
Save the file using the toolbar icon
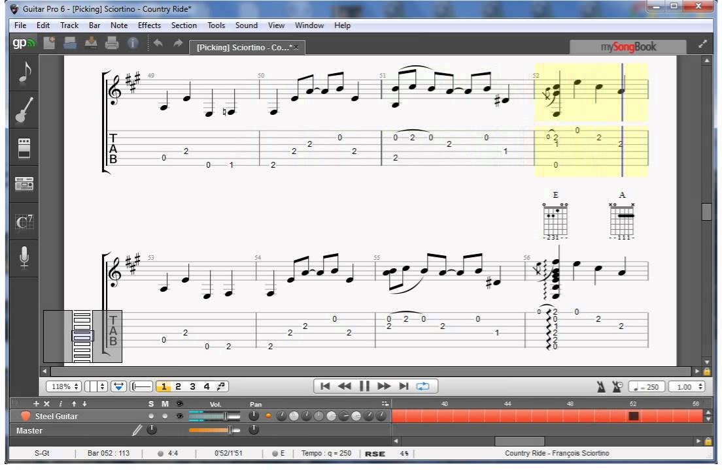91,43
